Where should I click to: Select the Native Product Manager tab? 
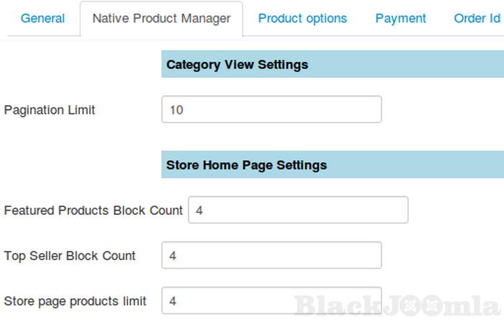(161, 19)
